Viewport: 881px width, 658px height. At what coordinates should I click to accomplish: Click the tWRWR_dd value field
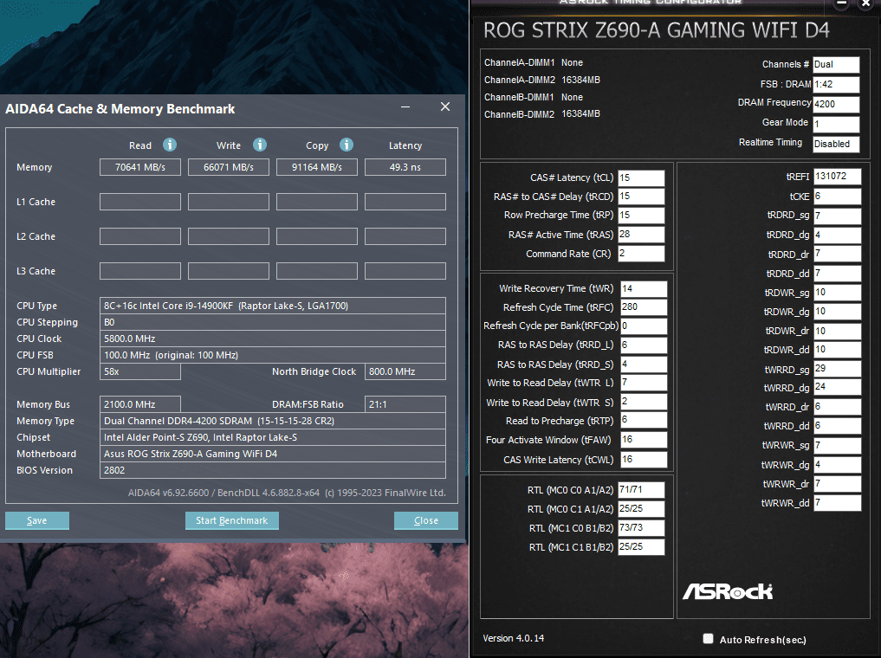pos(837,502)
